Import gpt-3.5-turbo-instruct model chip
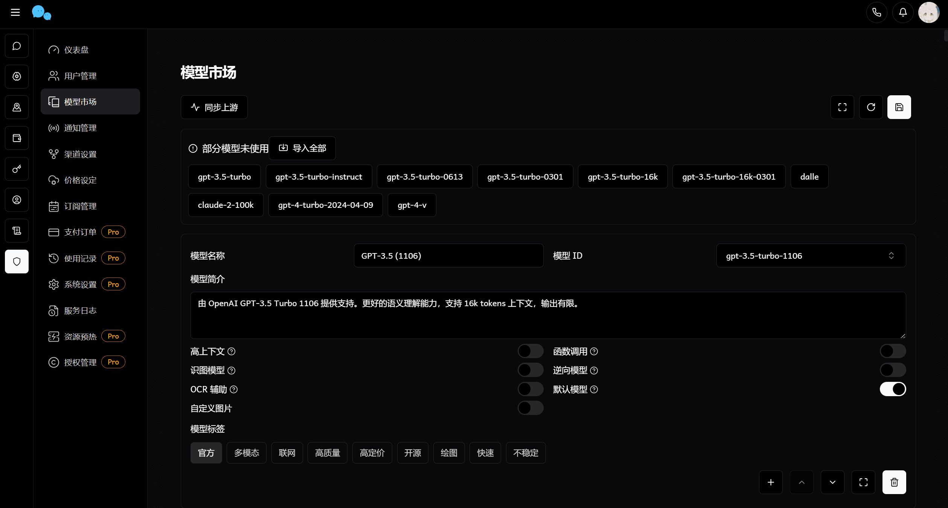Image resolution: width=948 pixels, height=508 pixels. pos(319,177)
